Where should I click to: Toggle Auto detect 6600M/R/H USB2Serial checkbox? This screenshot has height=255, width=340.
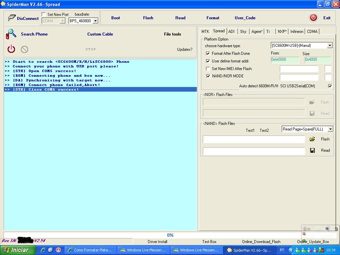(x=330, y=86)
